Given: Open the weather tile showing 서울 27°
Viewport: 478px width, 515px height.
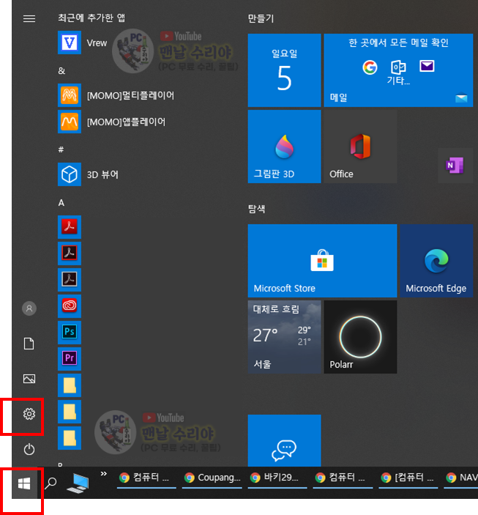Looking at the screenshot, I should coord(284,337).
